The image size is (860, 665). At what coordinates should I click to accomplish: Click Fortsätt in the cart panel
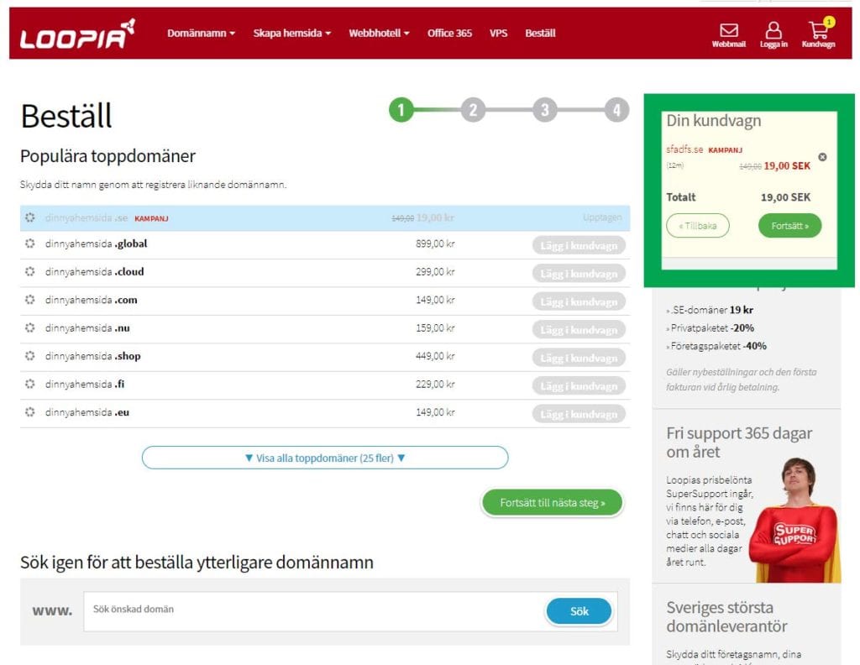pos(789,226)
